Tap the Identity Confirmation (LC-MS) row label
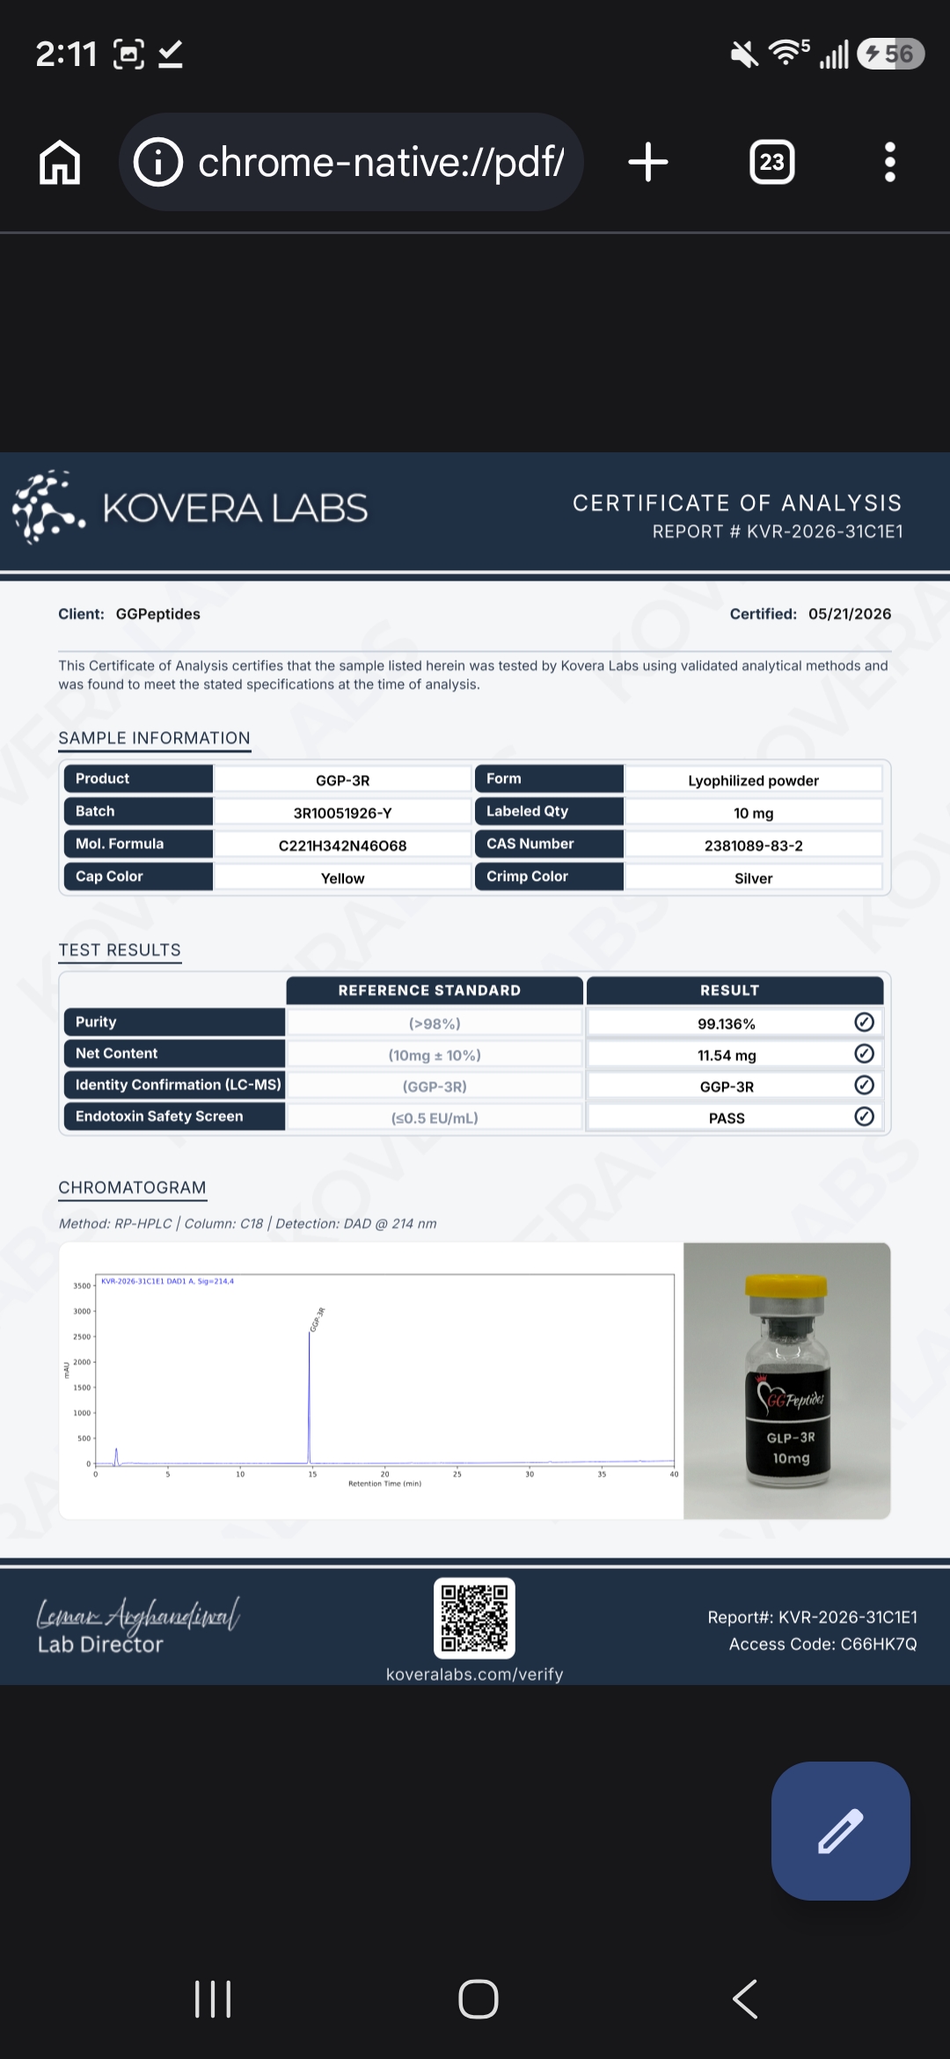Image resolution: width=950 pixels, height=2059 pixels. (174, 1085)
